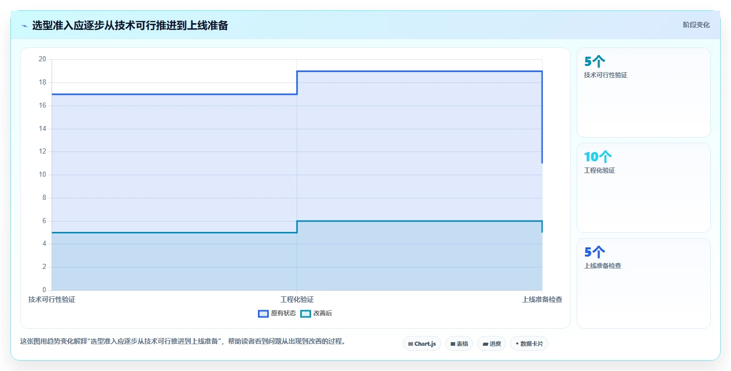Toggle the 原有状态 legend series
The image size is (731, 371).
point(277,313)
